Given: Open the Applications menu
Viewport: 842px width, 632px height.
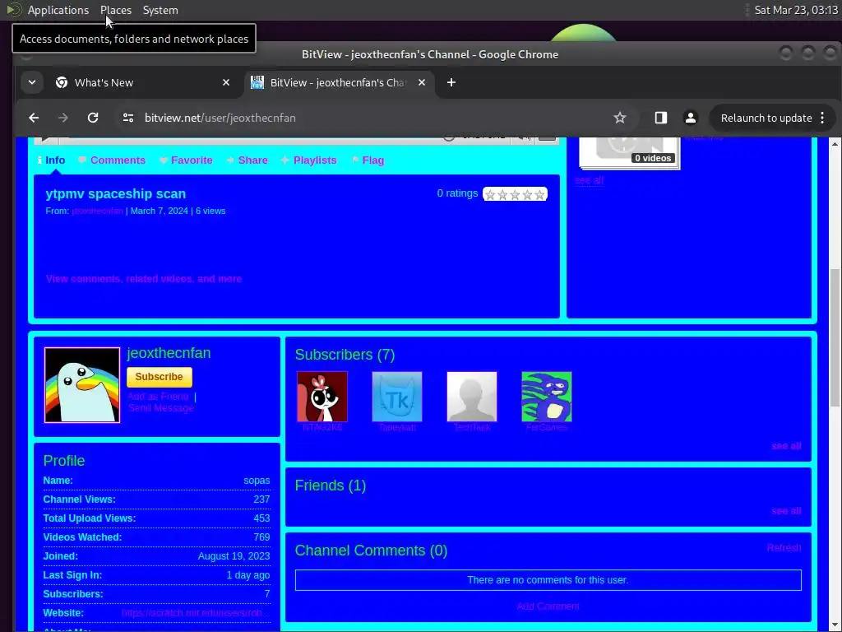Looking at the screenshot, I should tap(58, 10).
